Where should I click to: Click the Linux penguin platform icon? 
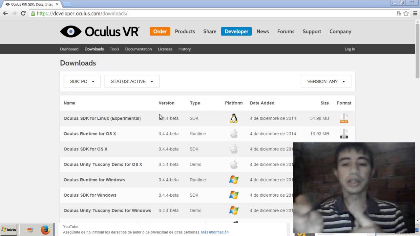pyautogui.click(x=234, y=118)
